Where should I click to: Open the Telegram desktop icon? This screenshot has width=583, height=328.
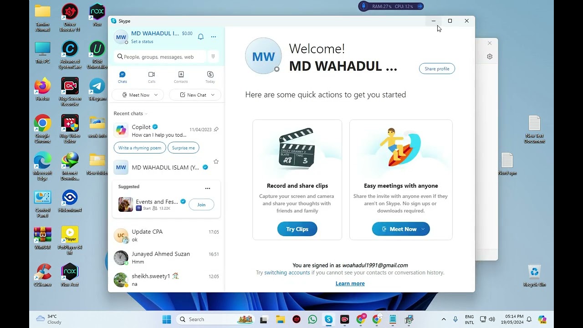tap(97, 89)
